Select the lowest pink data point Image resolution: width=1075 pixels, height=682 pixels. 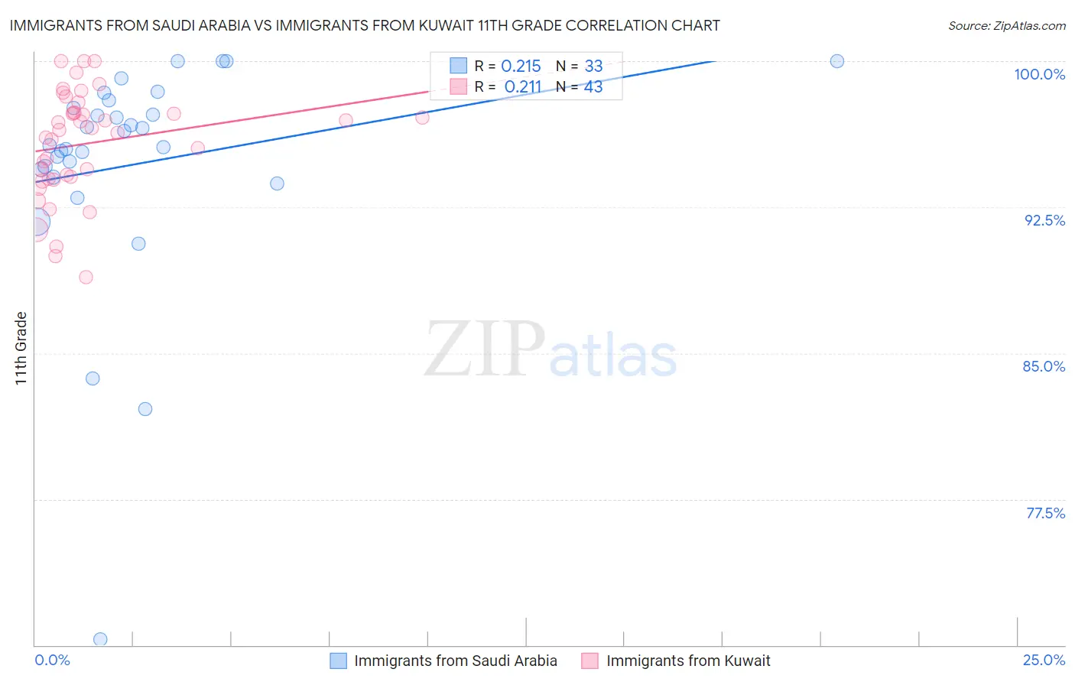click(86, 277)
